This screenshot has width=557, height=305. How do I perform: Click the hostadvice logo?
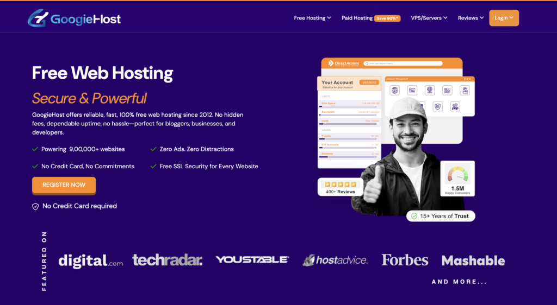pos(335,260)
